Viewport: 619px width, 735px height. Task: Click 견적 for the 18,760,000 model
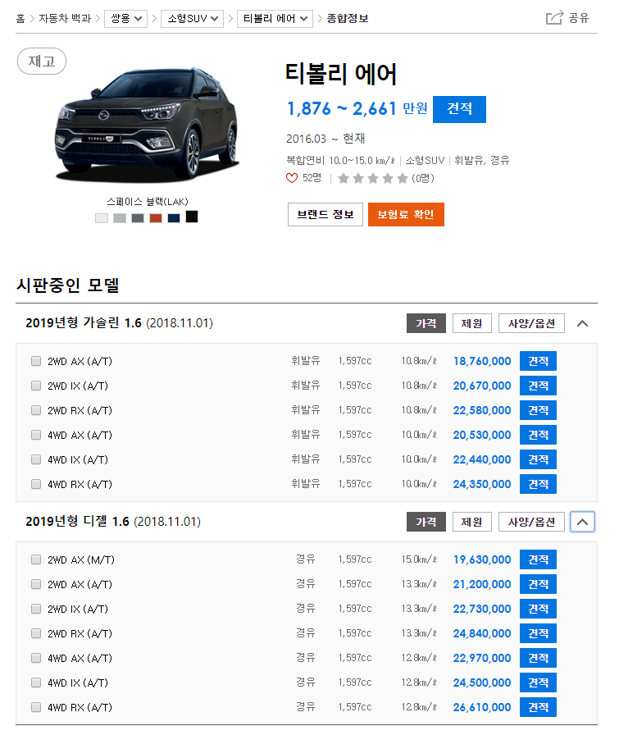click(x=538, y=361)
